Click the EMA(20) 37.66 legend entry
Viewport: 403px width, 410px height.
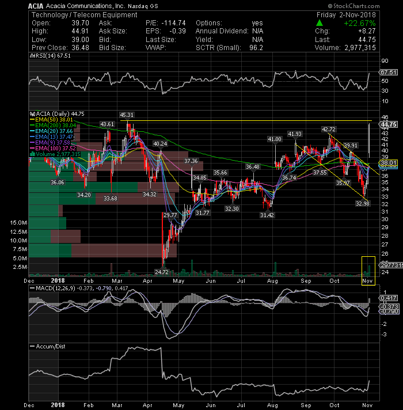click(51, 131)
